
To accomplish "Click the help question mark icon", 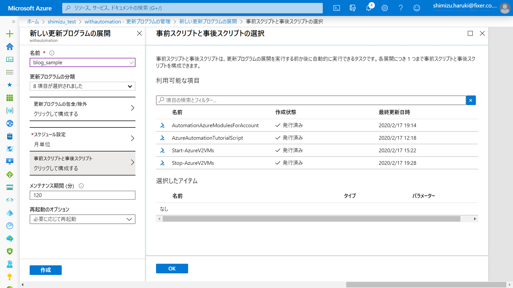I will point(401,8).
